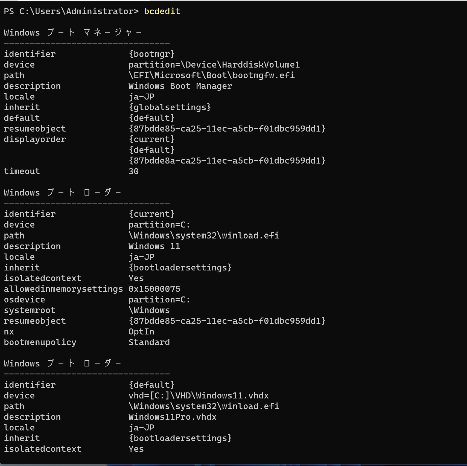Image resolution: width=467 pixels, height=466 pixels.
Task: Click the {current} identifier under boot loader
Action: [x=151, y=214]
